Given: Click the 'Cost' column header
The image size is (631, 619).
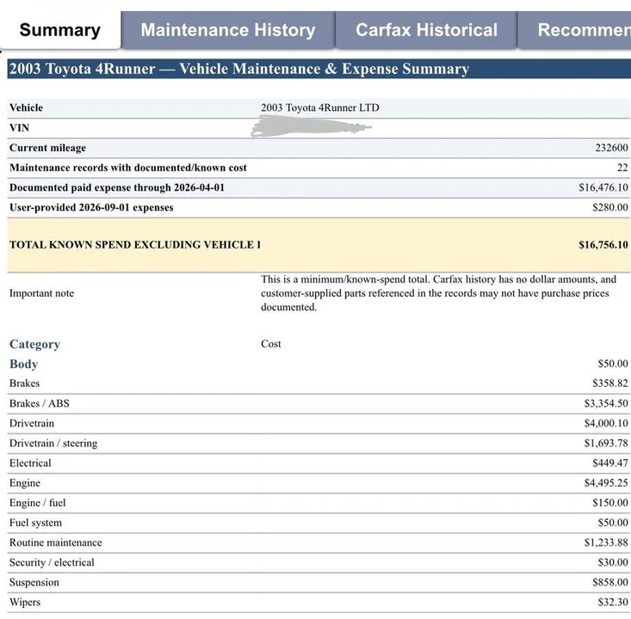Looking at the screenshot, I should tap(271, 344).
